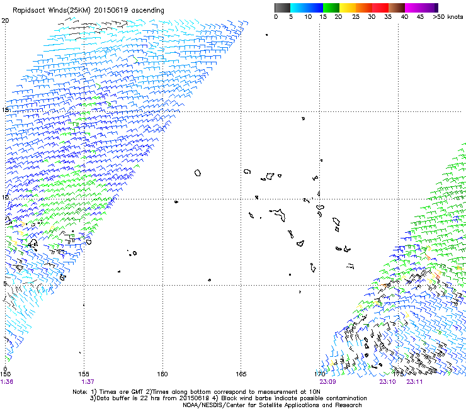466x409 pixels.
Task: Click the note line 'Times are GMT'
Action: (122, 392)
